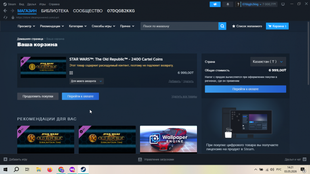This screenshot has height=174, width=310.
Task: Go forward with the right arrow
Action: 12,11
